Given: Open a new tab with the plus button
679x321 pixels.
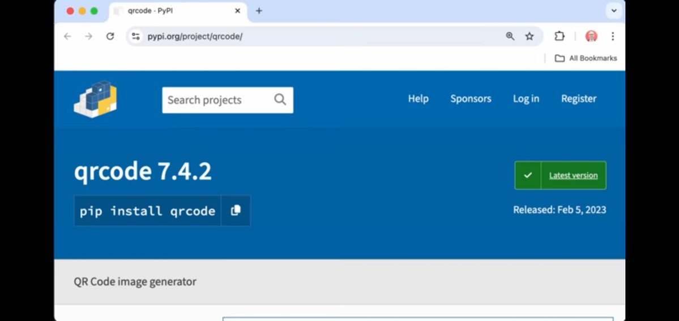Looking at the screenshot, I should (x=259, y=11).
